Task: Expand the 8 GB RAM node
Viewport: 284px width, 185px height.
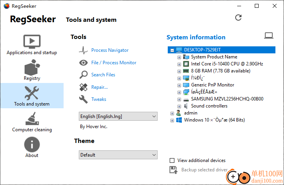Action: 179,71
